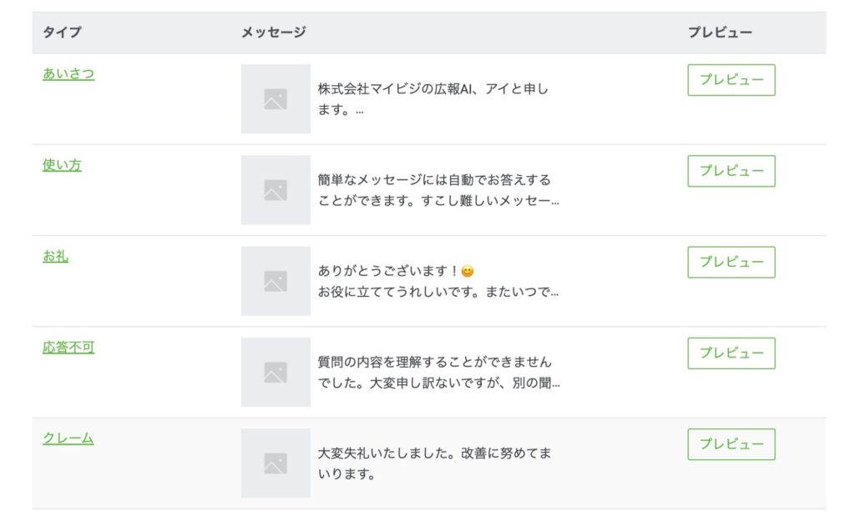Click プレビュー button for 使い方 row
855x511 pixels.
click(731, 171)
